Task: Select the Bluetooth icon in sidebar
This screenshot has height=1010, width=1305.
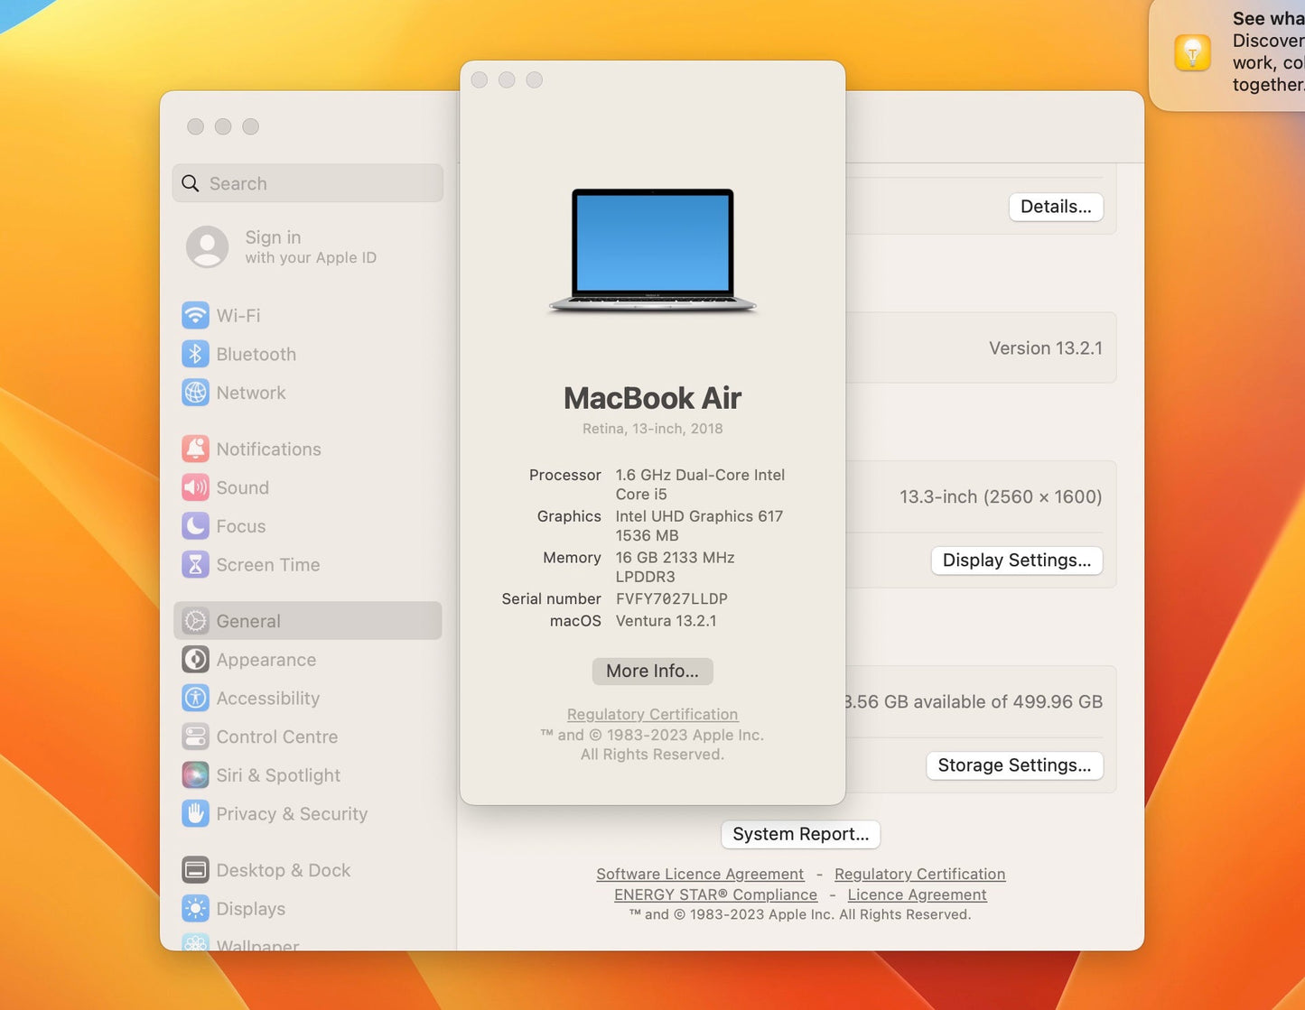Action: pyautogui.click(x=195, y=354)
